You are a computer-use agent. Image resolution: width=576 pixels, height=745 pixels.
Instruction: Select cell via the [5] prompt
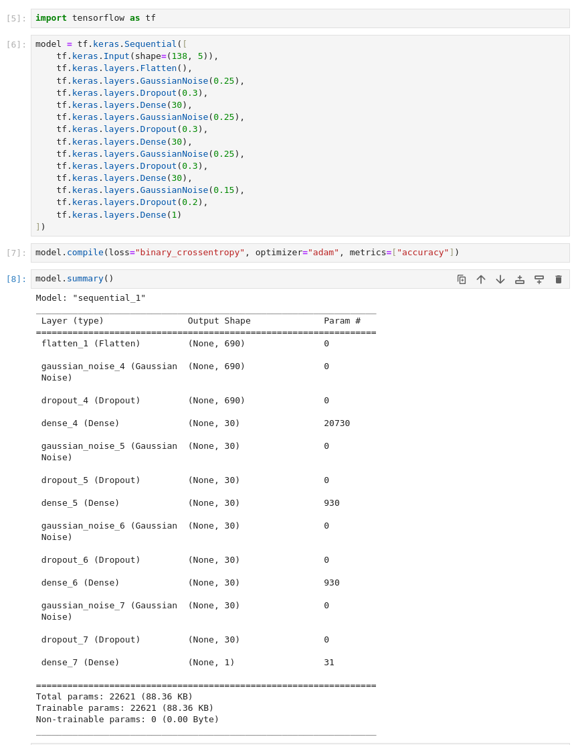[x=16, y=19]
